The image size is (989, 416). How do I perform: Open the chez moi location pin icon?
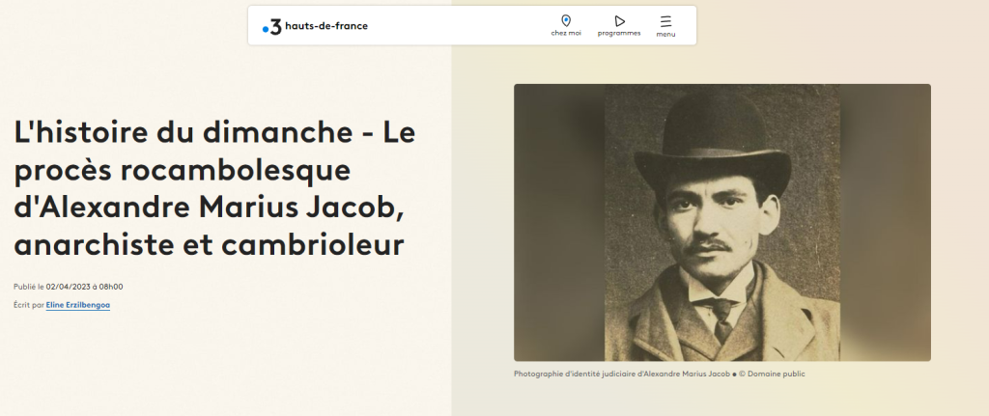[x=566, y=20]
